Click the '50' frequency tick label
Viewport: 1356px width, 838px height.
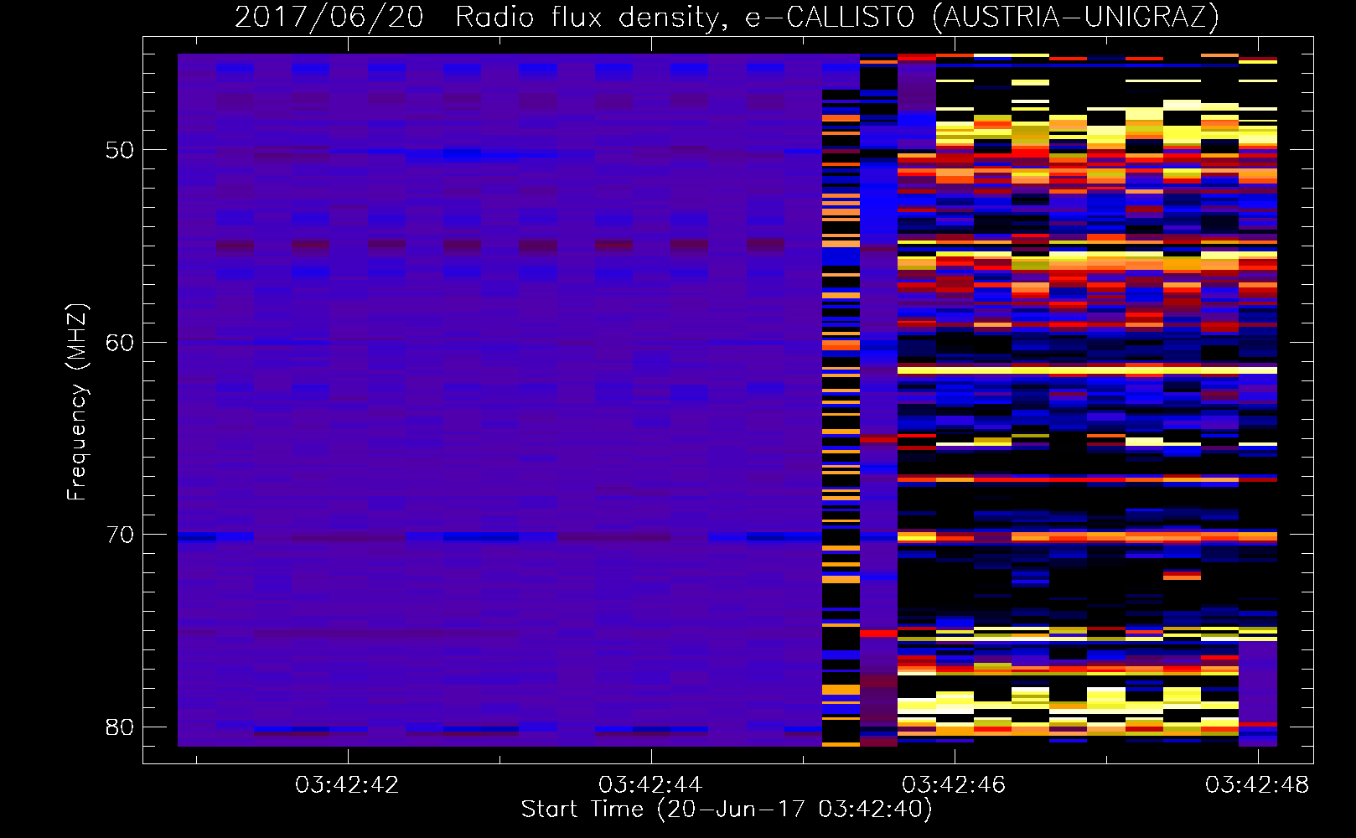120,151
